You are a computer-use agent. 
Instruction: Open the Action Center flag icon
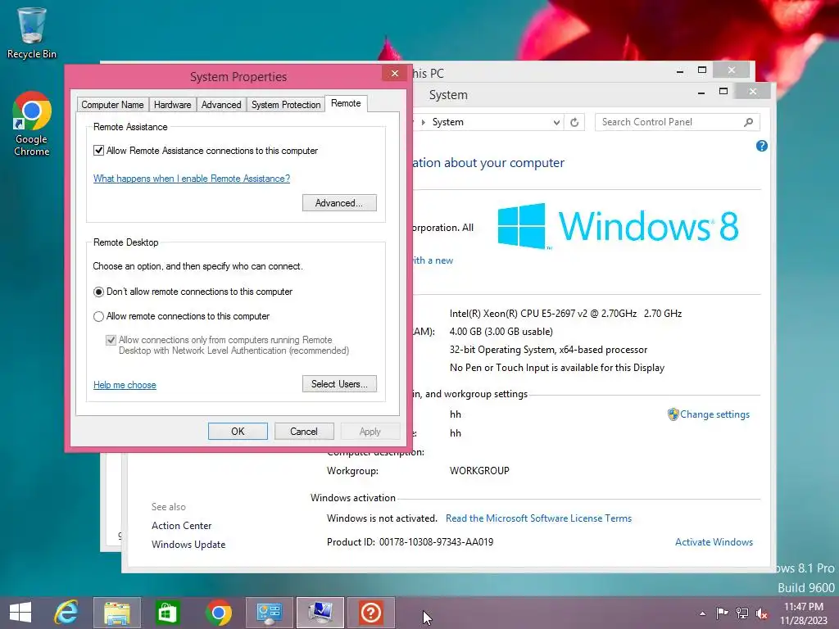[722, 613]
